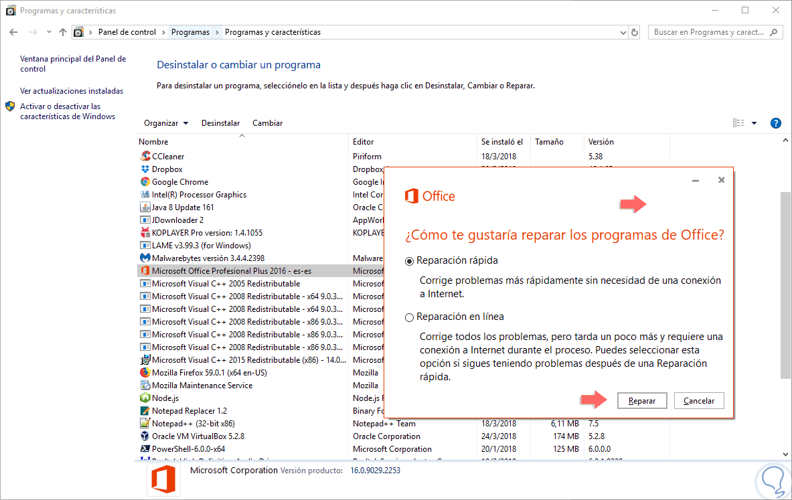Open Help via the blue question mark icon

(775, 123)
